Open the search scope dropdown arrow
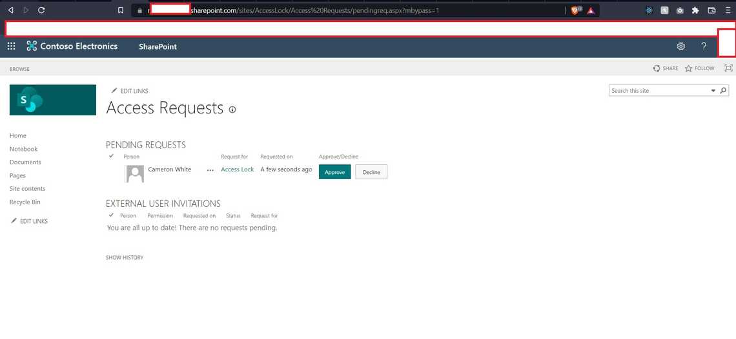Image resolution: width=736 pixels, height=339 pixels. [x=713, y=90]
